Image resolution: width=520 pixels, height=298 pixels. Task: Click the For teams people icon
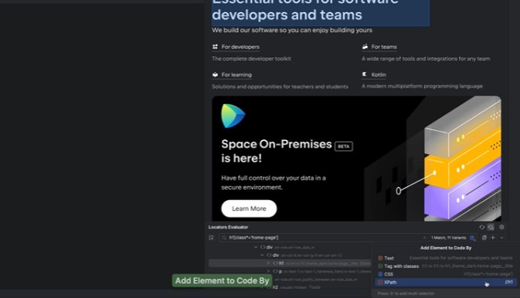(x=365, y=47)
